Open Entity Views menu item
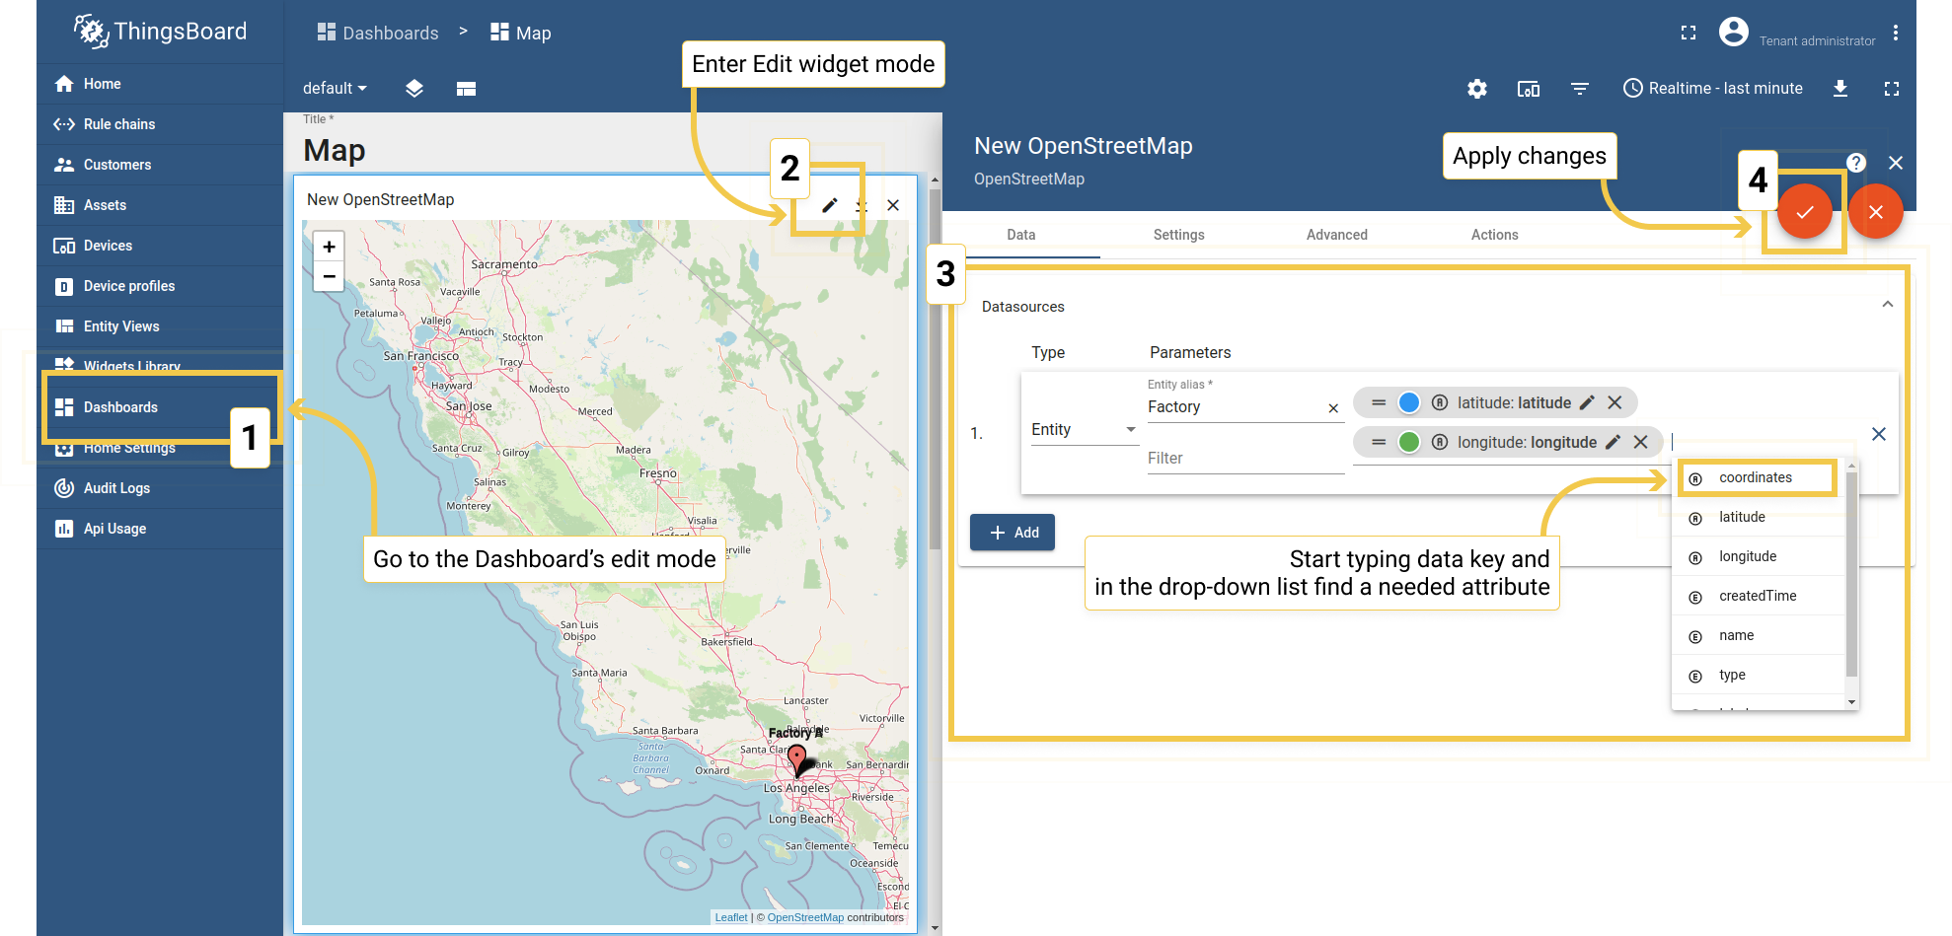This screenshot has width=1952, height=936. (x=160, y=326)
